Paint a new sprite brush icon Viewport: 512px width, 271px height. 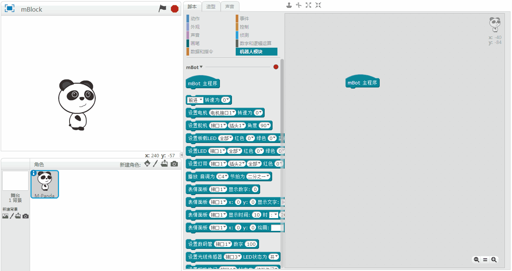[155, 164]
